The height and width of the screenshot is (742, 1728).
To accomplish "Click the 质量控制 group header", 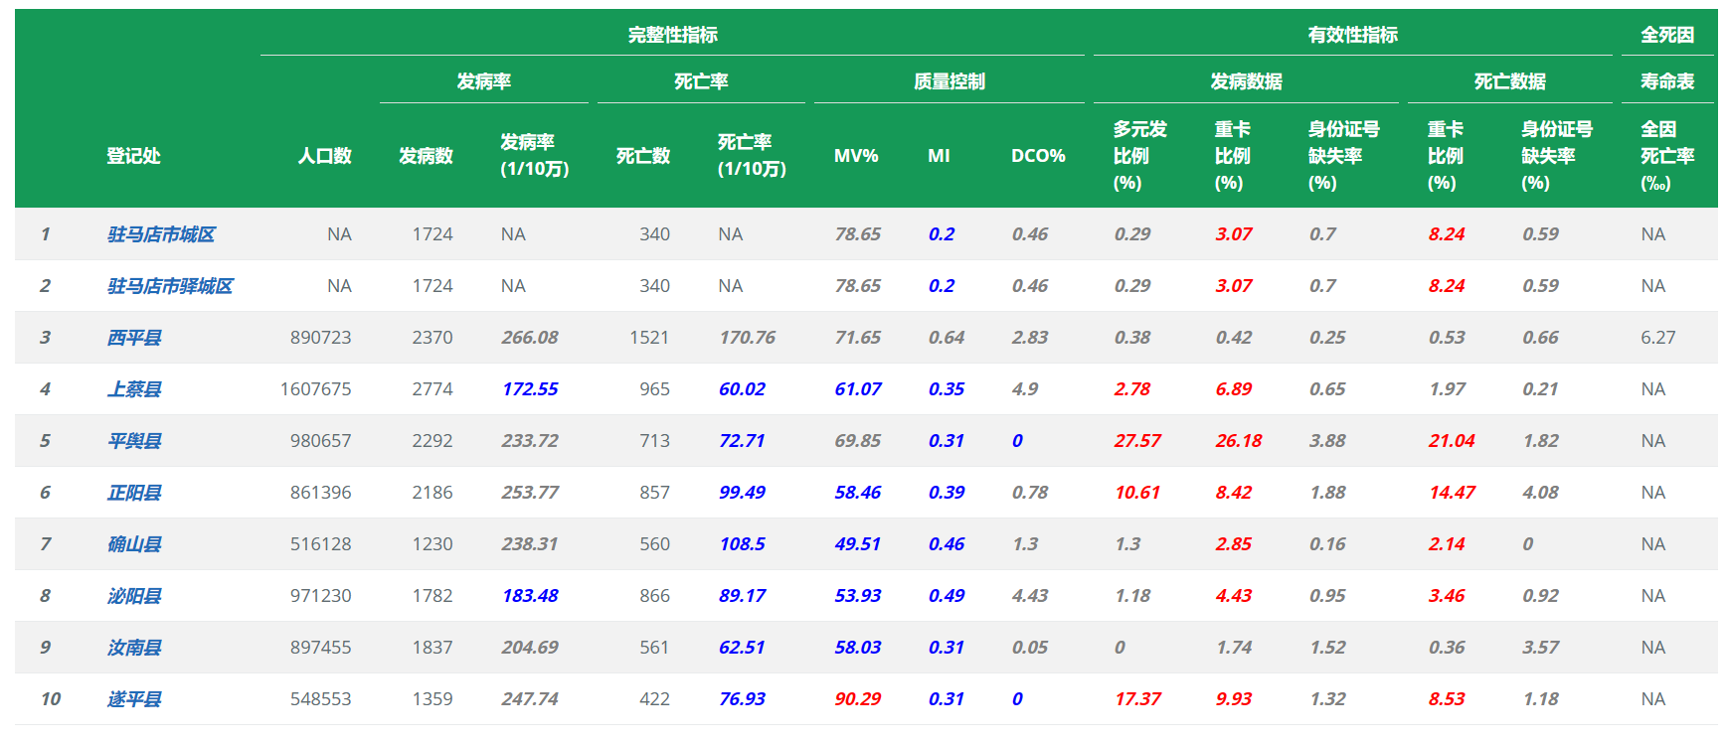I will point(949,81).
